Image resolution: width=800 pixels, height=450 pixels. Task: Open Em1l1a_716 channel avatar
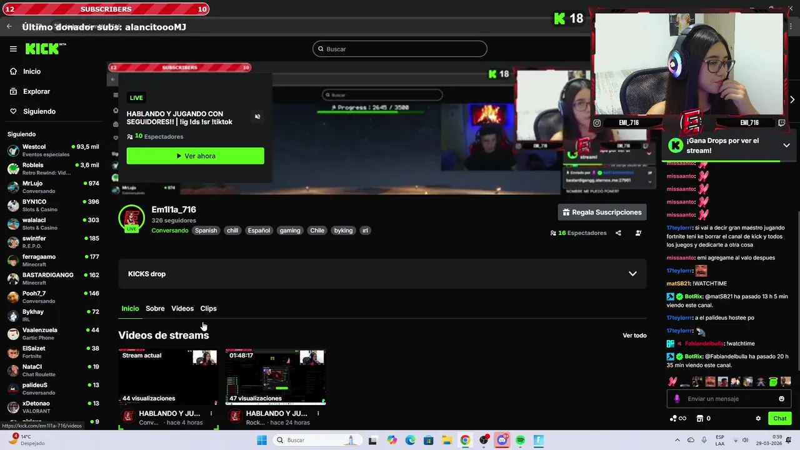click(x=131, y=219)
